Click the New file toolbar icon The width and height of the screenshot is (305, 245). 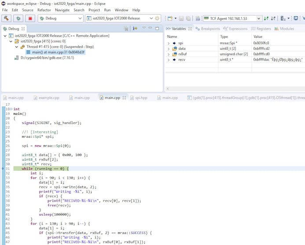click(169, 19)
